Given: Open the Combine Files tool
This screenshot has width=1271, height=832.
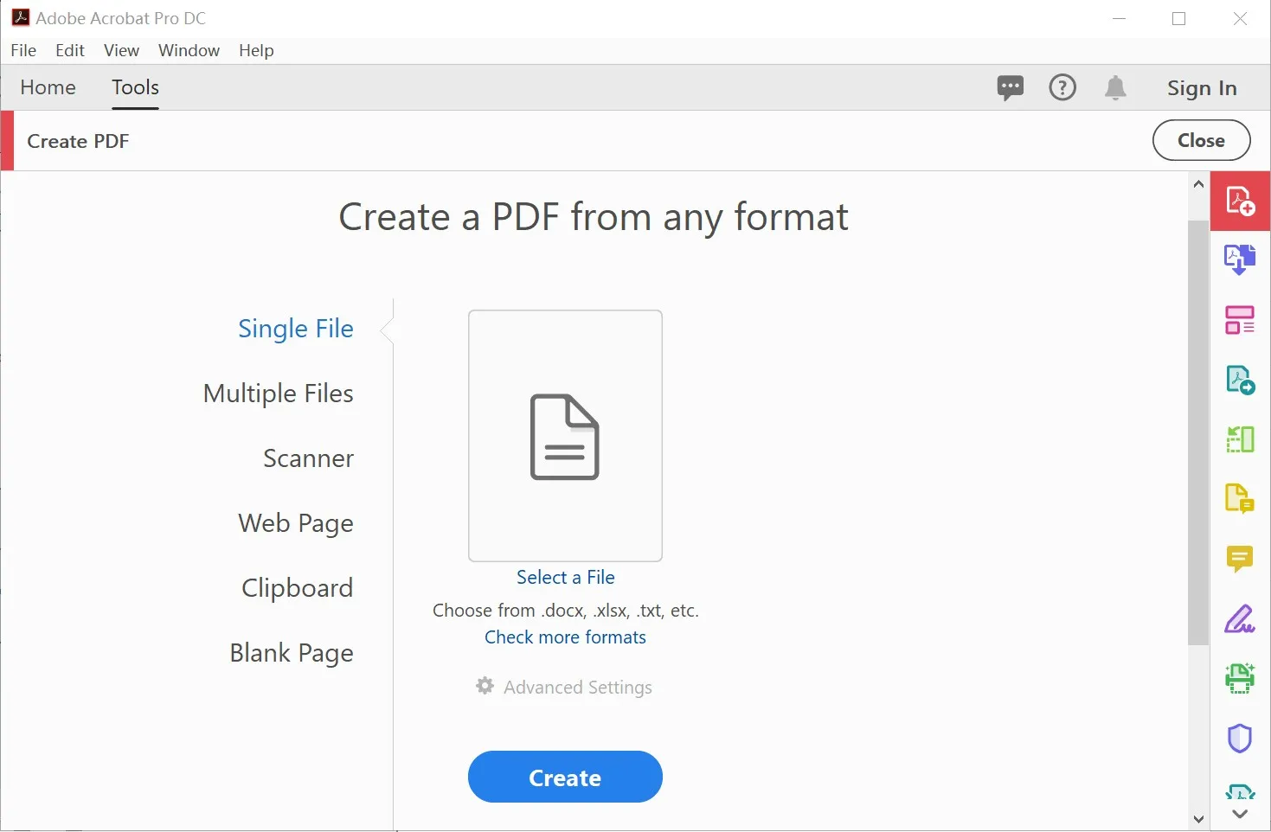Looking at the screenshot, I should (x=1240, y=259).
